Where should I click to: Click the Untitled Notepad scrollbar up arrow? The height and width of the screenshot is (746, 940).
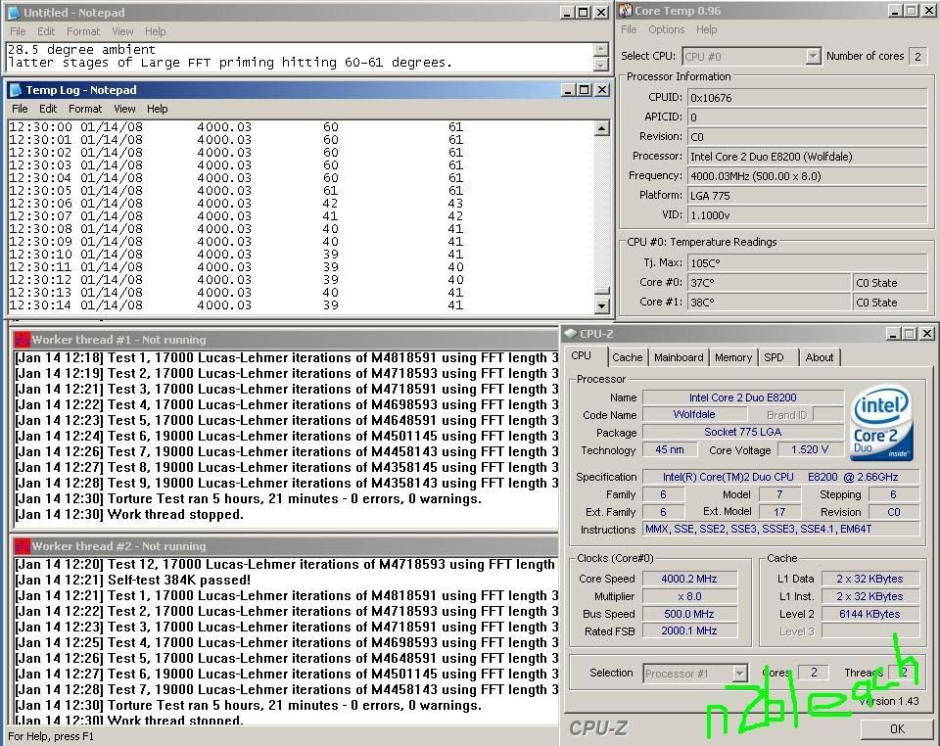pos(600,50)
